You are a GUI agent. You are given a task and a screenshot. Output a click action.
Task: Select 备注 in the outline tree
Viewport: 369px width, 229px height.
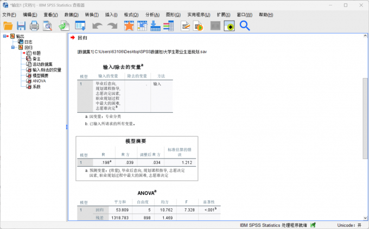[x=36, y=59]
